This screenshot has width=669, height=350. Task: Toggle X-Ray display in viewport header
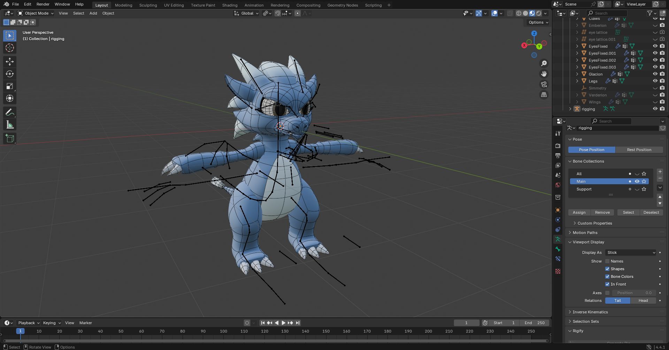pos(510,13)
